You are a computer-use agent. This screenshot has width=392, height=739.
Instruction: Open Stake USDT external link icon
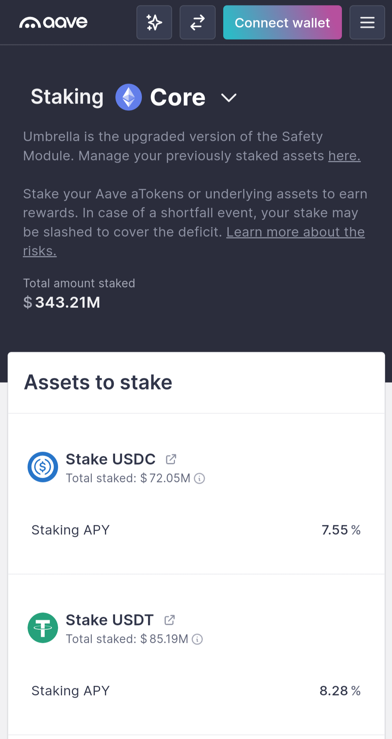[170, 620]
